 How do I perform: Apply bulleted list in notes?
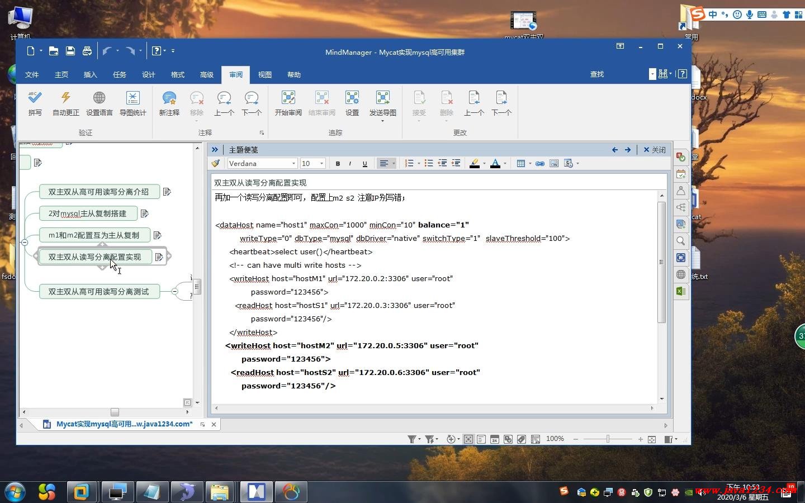[x=429, y=164]
